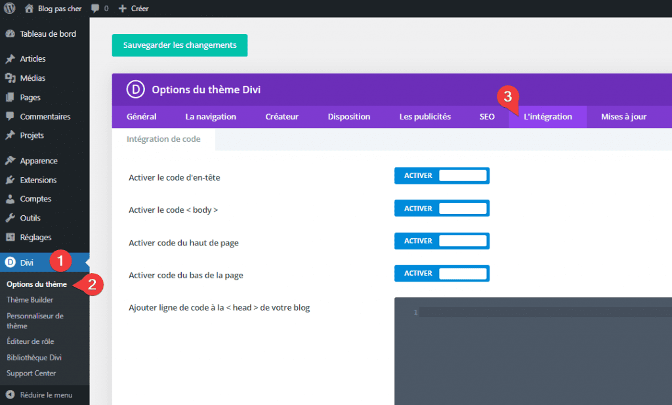Click the home icon beside Blog pas cher
Screen dimensions: 672x405
pyautogui.click(x=29, y=8)
